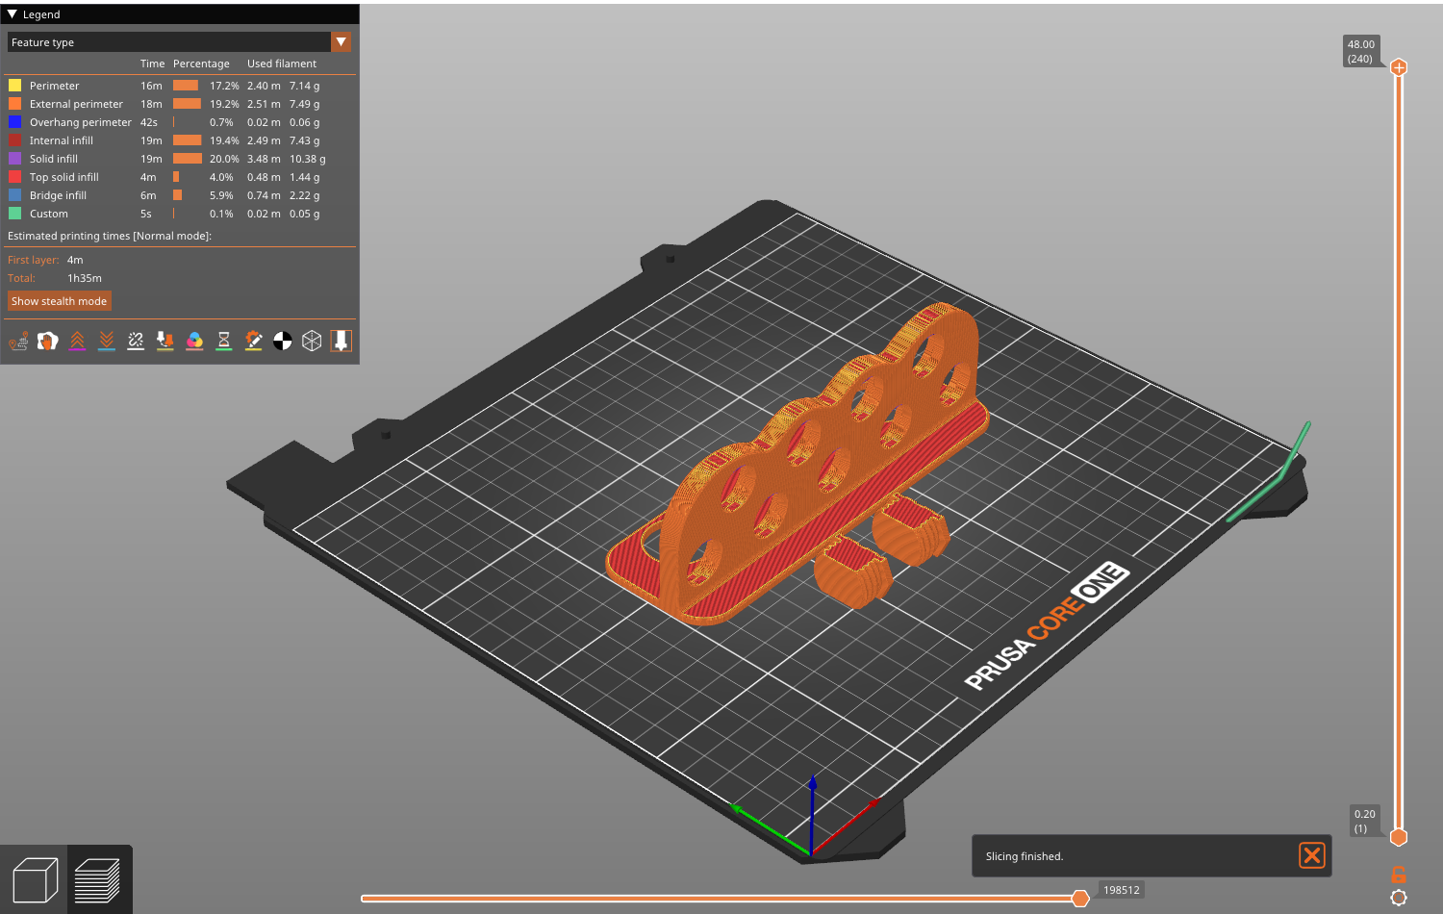Click bottom thumb of vertical layer slider
Viewport: 1443px width, 914px height.
coord(1399,837)
